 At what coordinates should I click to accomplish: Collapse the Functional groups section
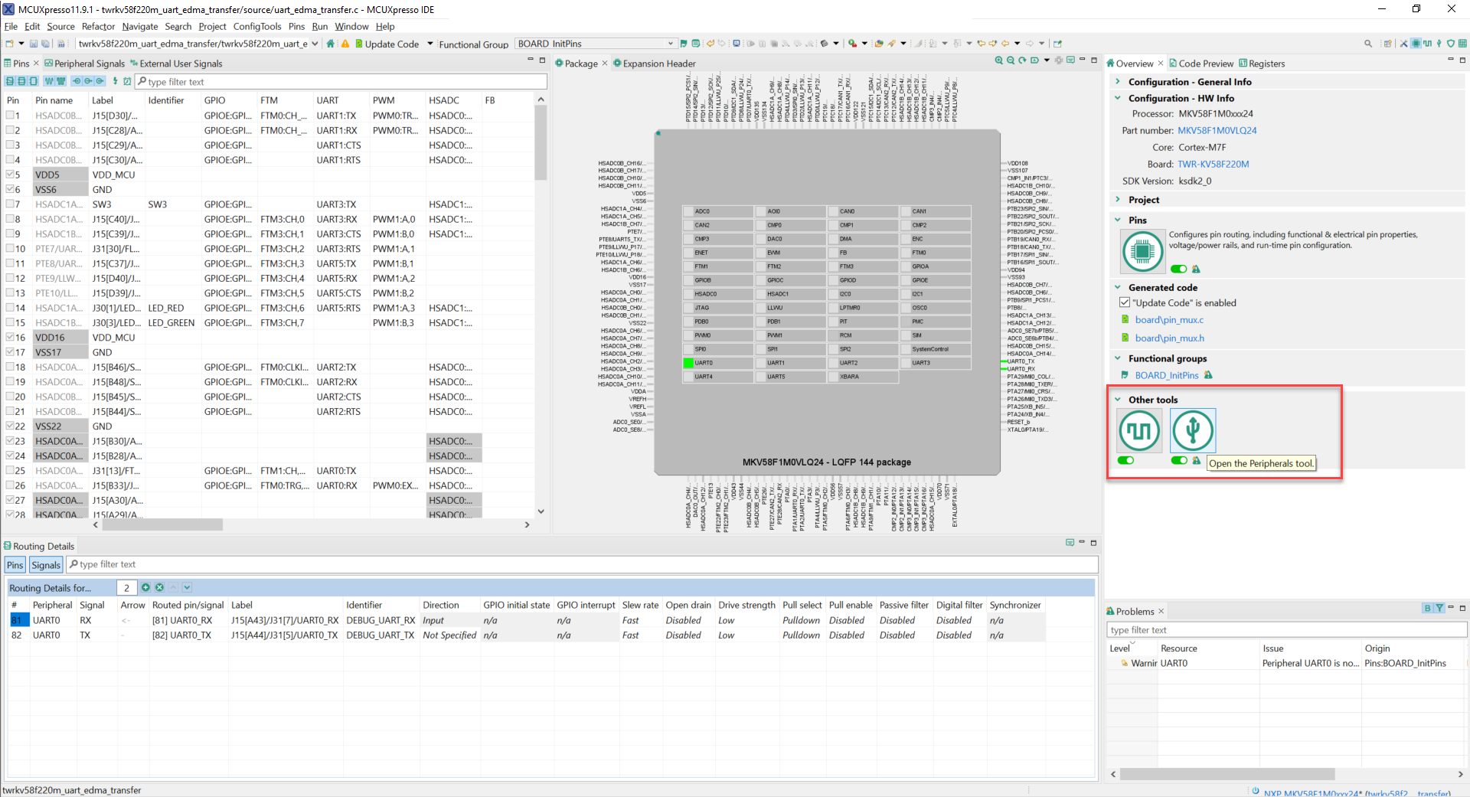(1118, 358)
